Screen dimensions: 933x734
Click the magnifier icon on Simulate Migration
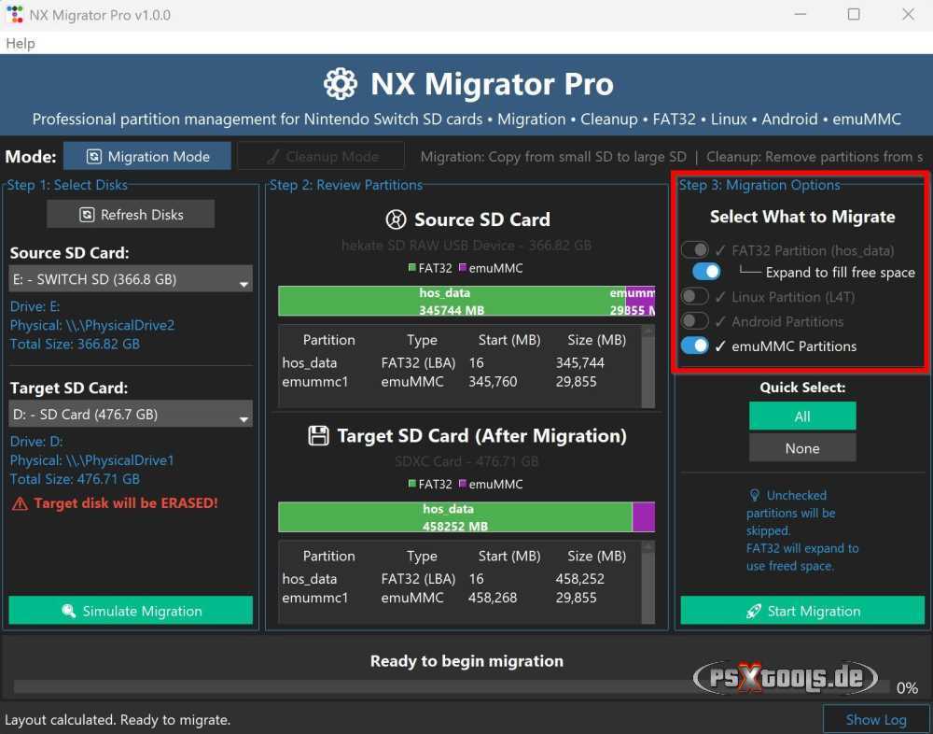(67, 611)
